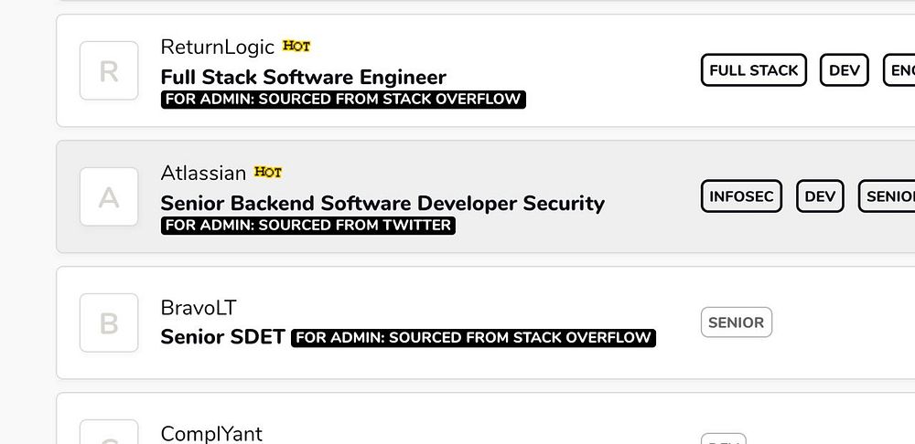Open the ComplYant company name
This screenshot has width=915, height=444.
(211, 433)
